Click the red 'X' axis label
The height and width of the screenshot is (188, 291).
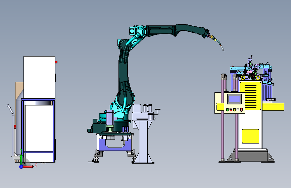pyautogui.click(x=36, y=165)
